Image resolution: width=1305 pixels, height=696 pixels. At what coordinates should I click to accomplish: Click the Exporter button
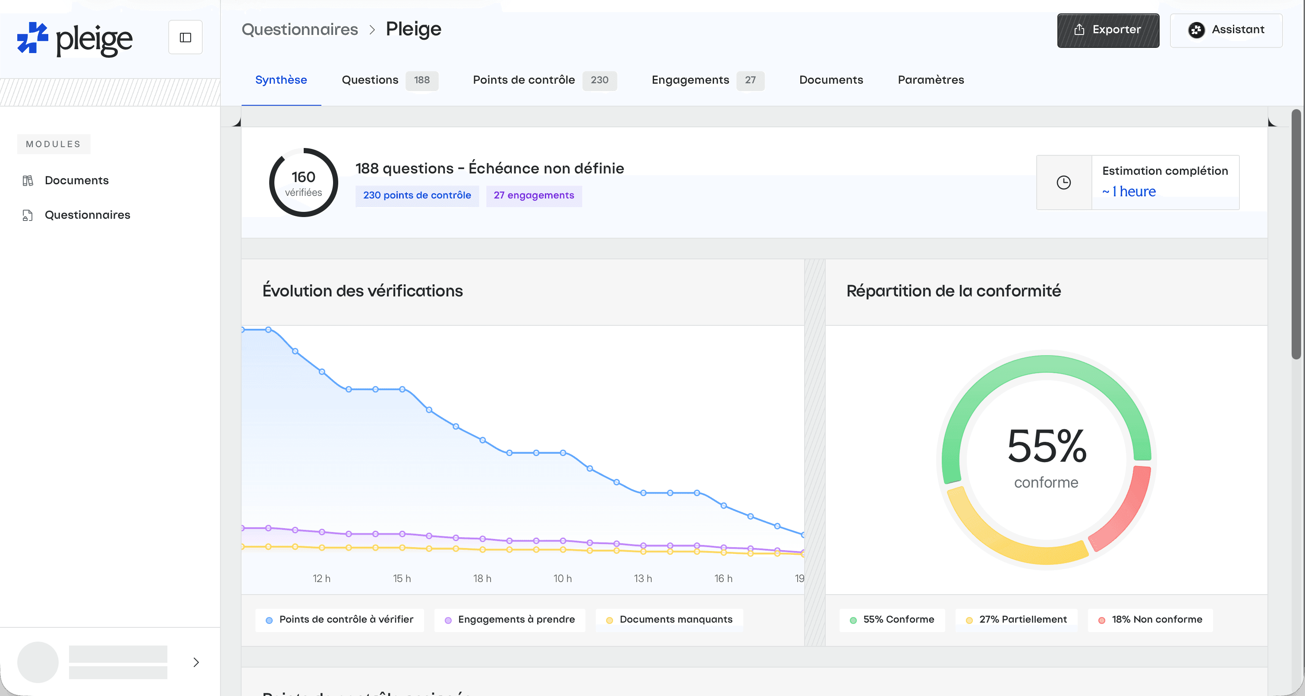click(x=1108, y=30)
